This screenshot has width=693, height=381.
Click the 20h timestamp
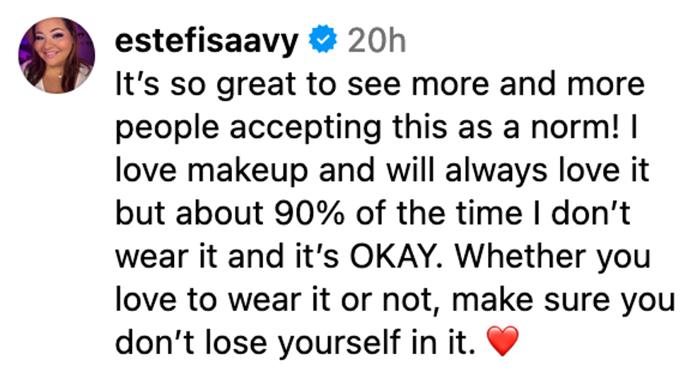click(377, 42)
